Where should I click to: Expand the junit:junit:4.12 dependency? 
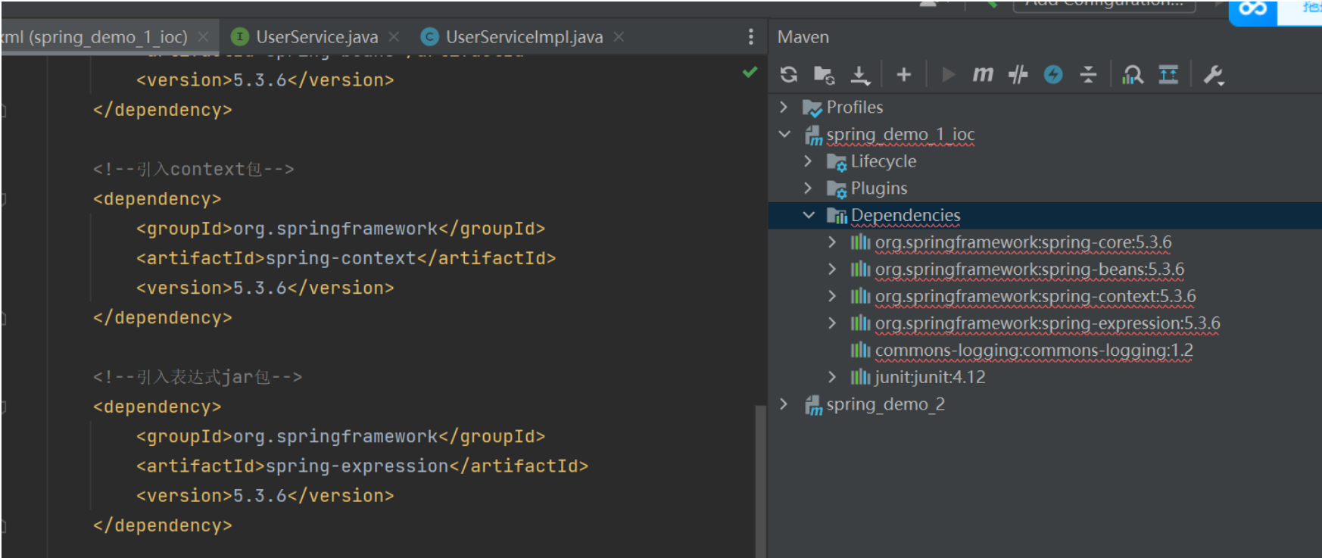tap(832, 377)
